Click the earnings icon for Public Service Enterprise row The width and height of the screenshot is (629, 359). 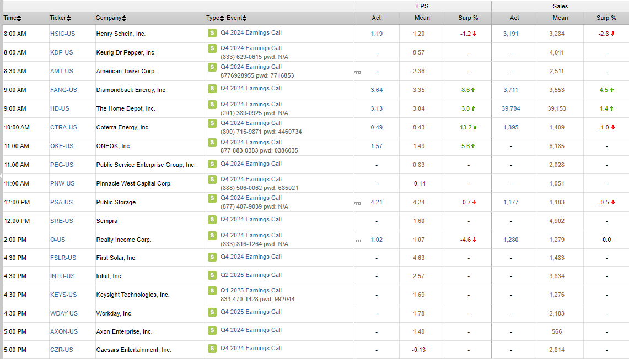coord(212,164)
